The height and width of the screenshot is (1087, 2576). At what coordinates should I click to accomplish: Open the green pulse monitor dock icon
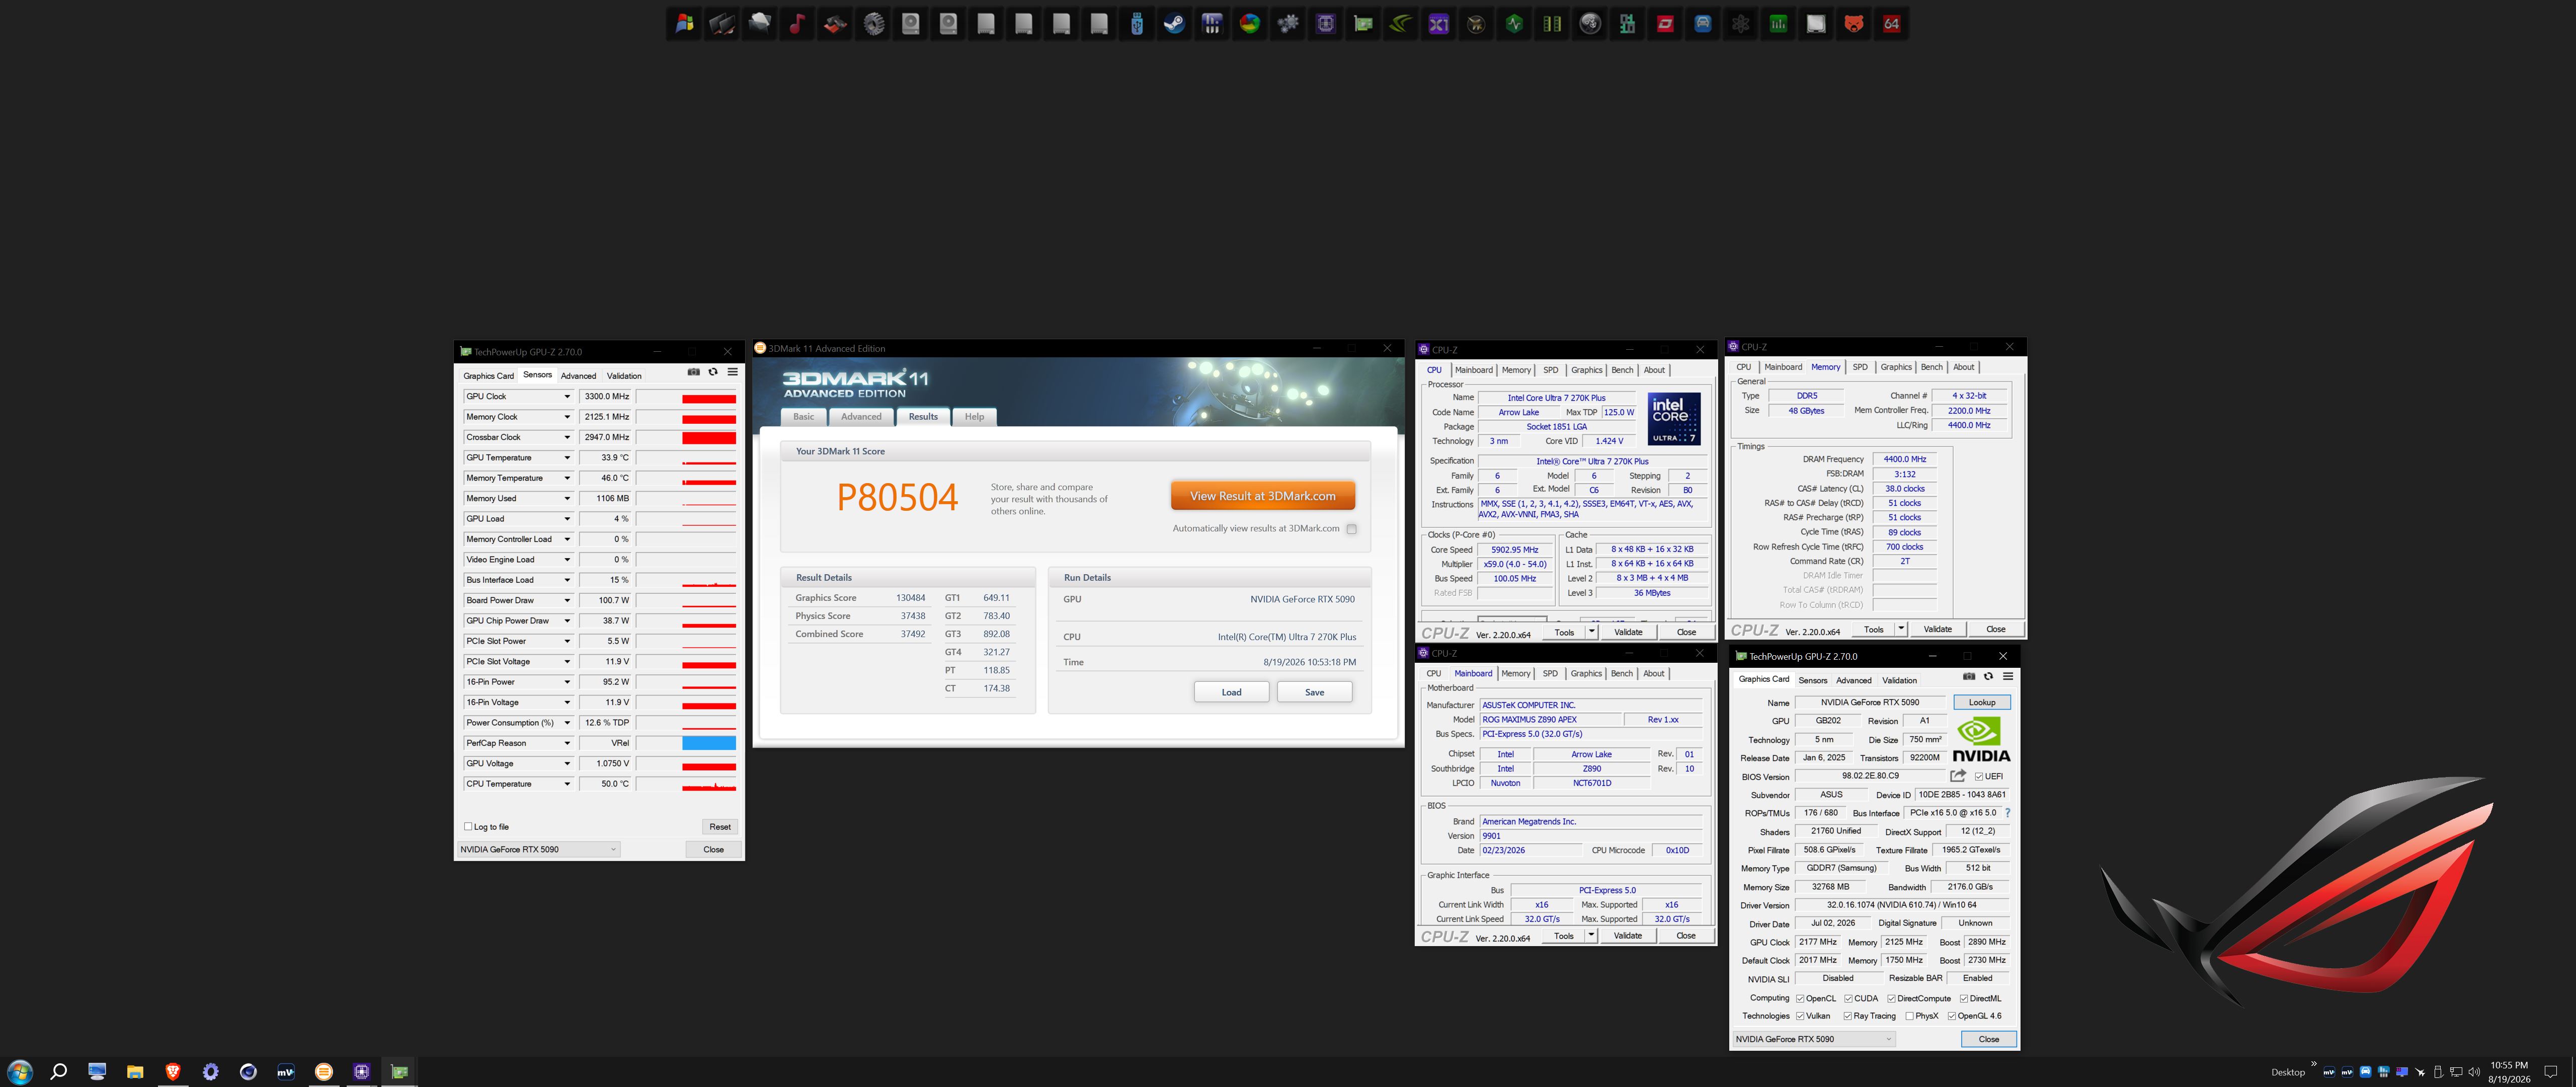tap(1514, 24)
